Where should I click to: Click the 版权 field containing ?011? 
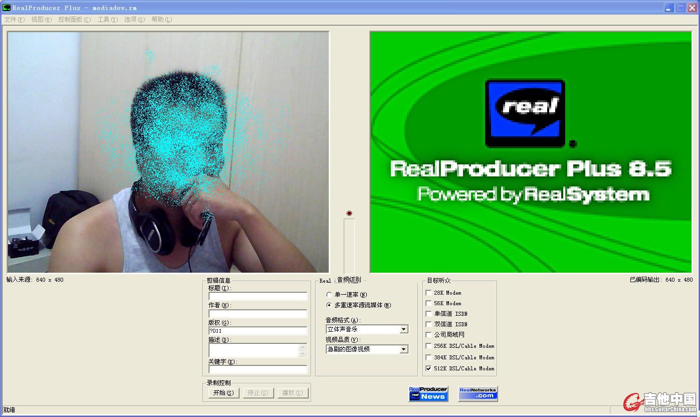258,331
